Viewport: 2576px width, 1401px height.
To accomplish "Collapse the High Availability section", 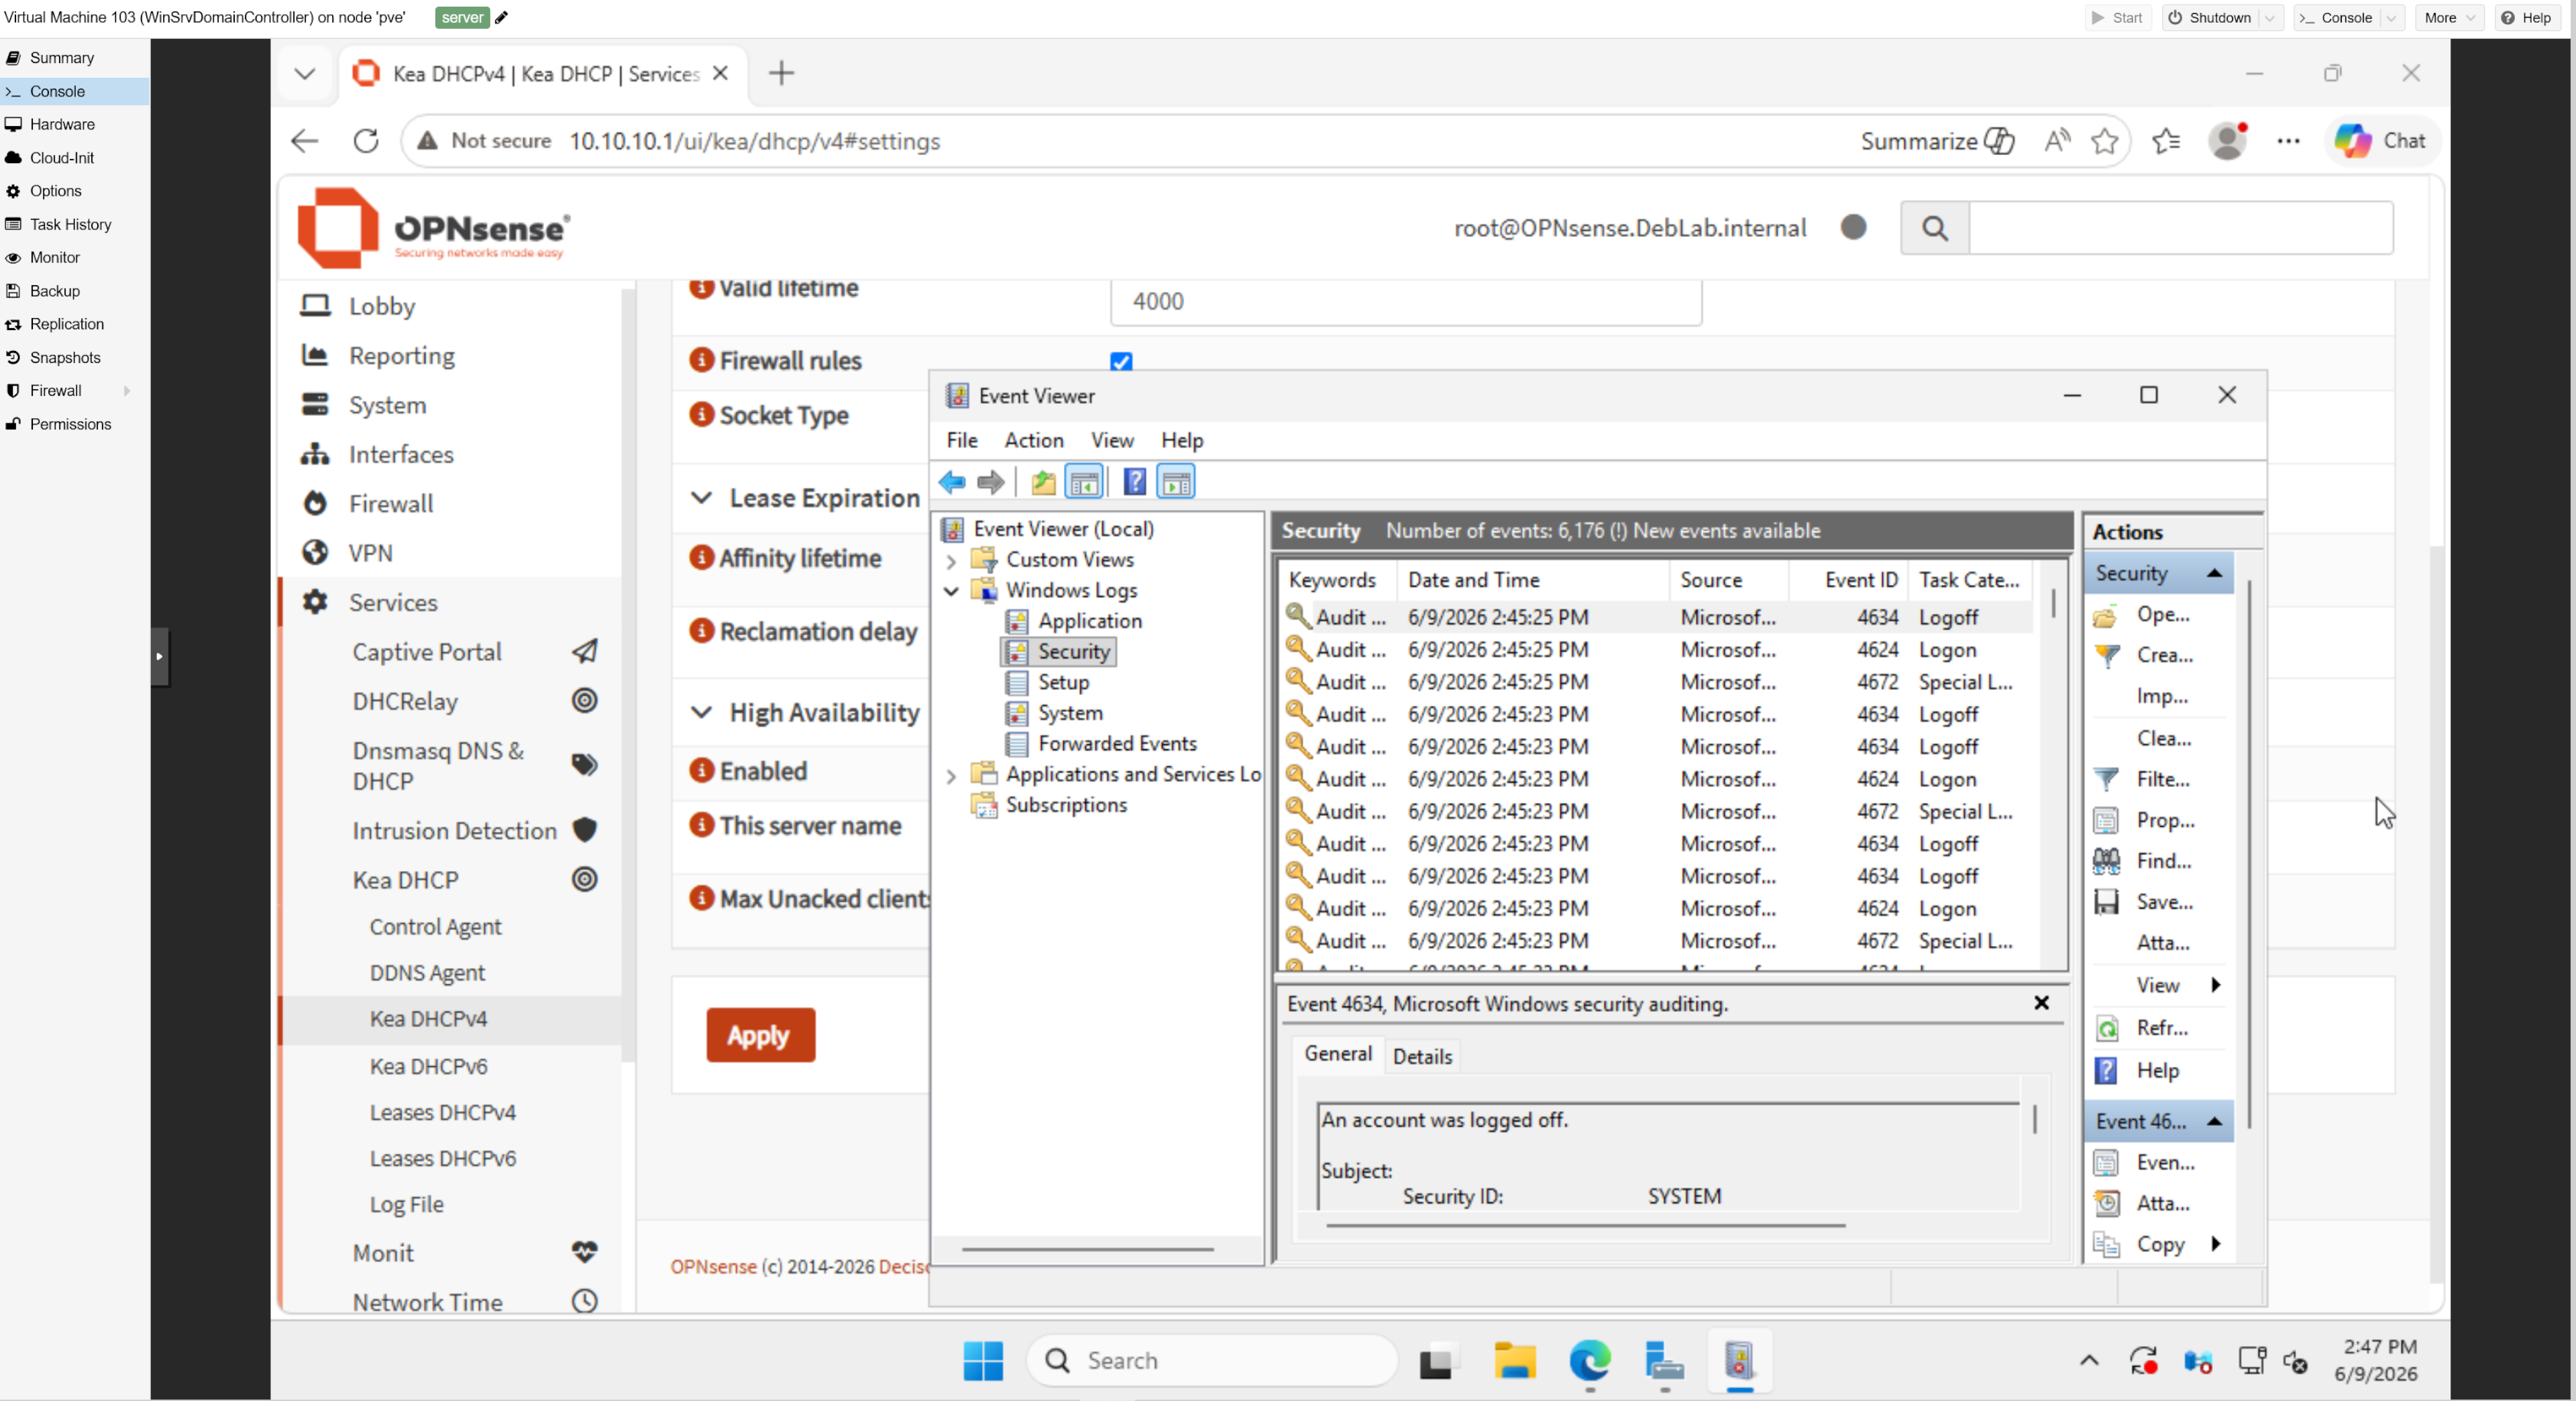I will [x=702, y=712].
